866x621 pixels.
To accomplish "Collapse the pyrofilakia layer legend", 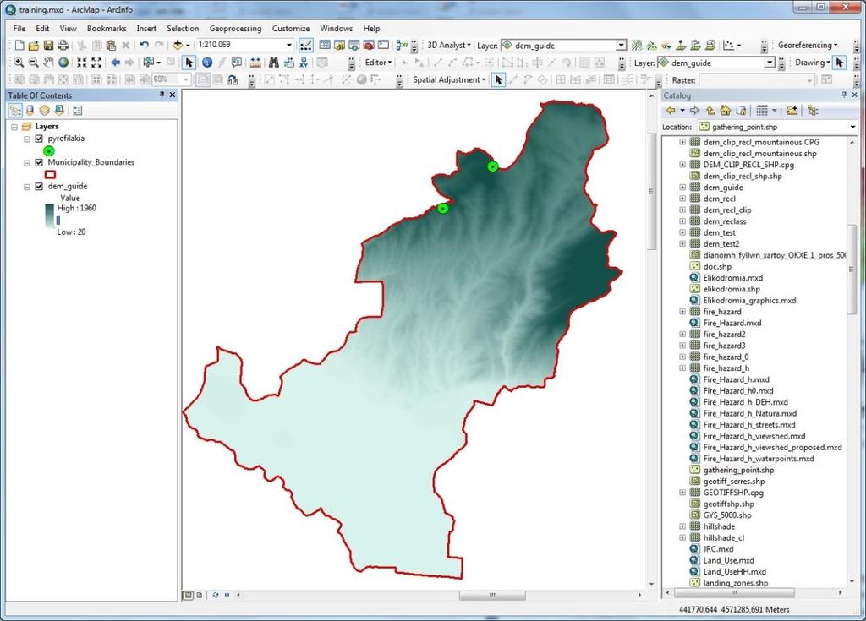I will click(x=26, y=139).
